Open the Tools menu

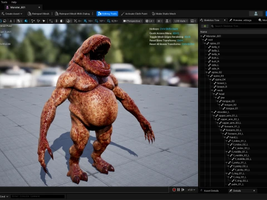pyautogui.click(x=4, y=2)
